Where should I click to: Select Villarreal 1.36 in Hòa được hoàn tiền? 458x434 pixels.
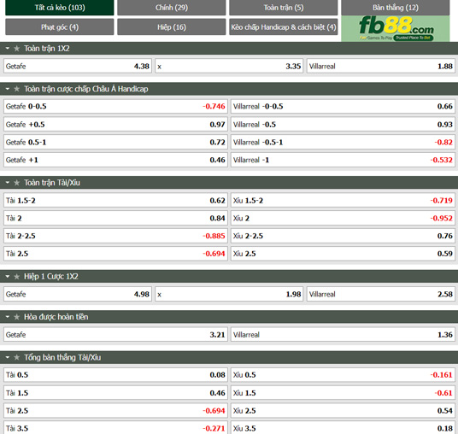pos(343,335)
